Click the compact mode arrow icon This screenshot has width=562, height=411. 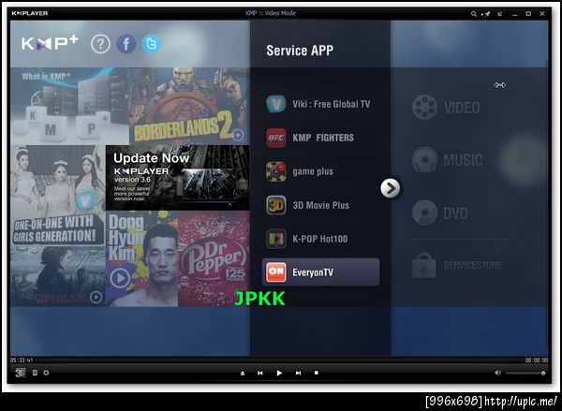[500, 14]
